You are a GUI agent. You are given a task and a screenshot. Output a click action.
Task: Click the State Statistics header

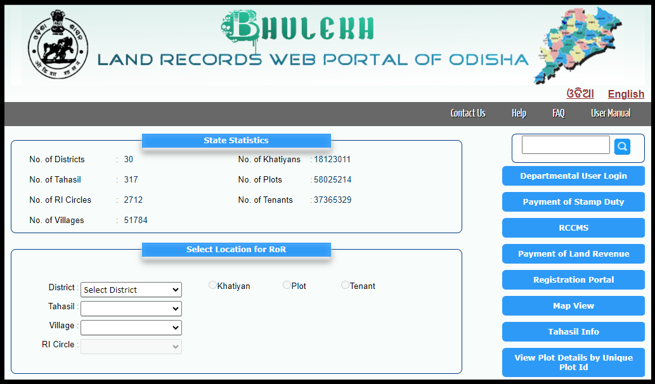(x=237, y=141)
